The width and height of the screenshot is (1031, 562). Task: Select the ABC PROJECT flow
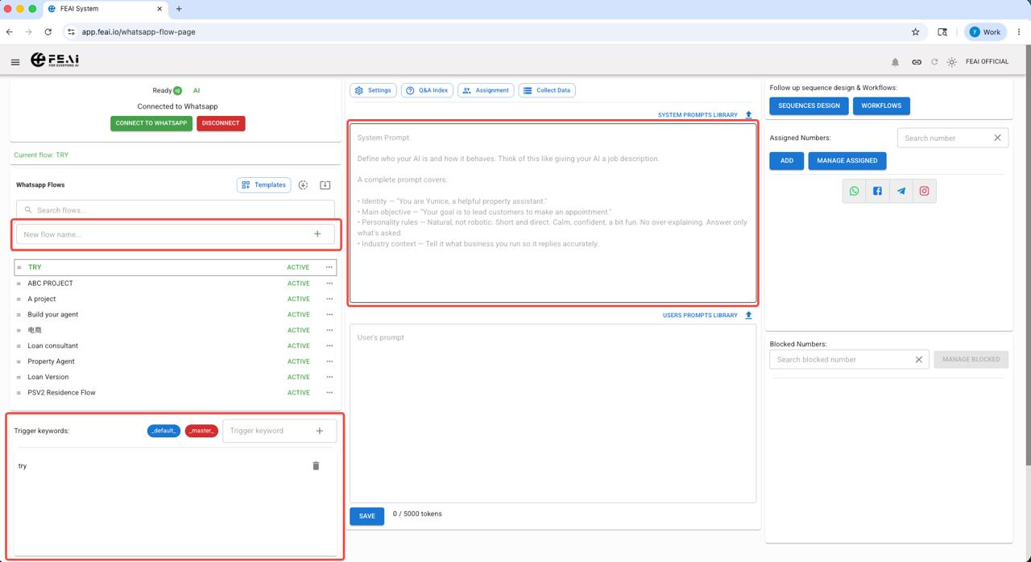point(50,283)
